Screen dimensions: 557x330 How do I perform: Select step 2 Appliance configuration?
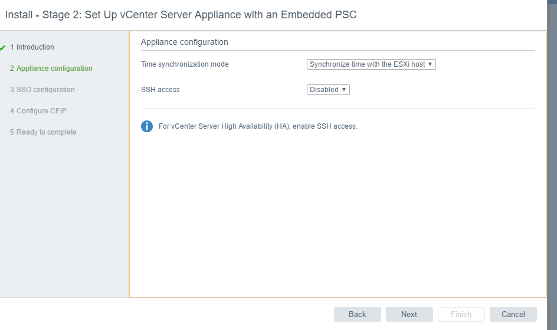51,68
